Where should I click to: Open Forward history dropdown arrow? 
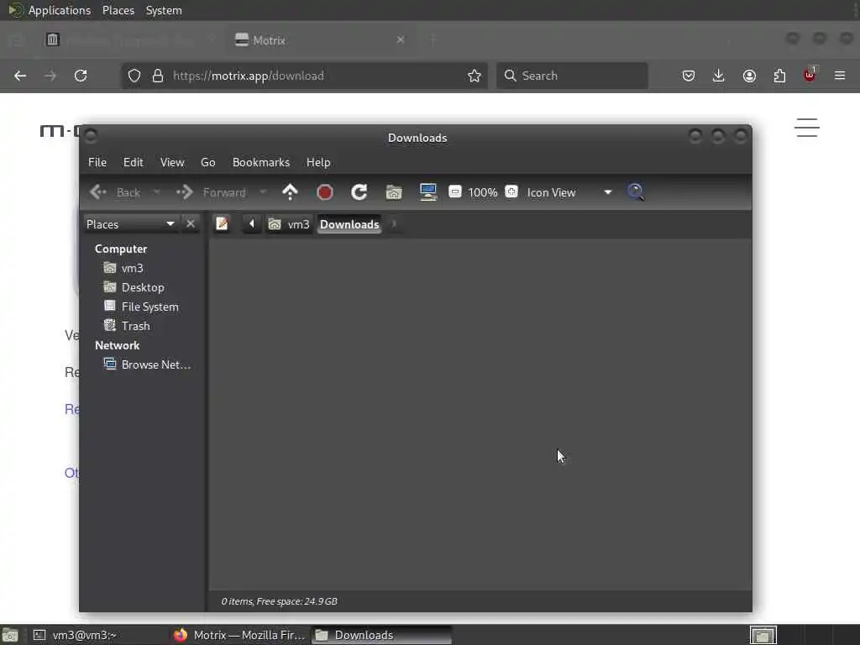click(263, 192)
